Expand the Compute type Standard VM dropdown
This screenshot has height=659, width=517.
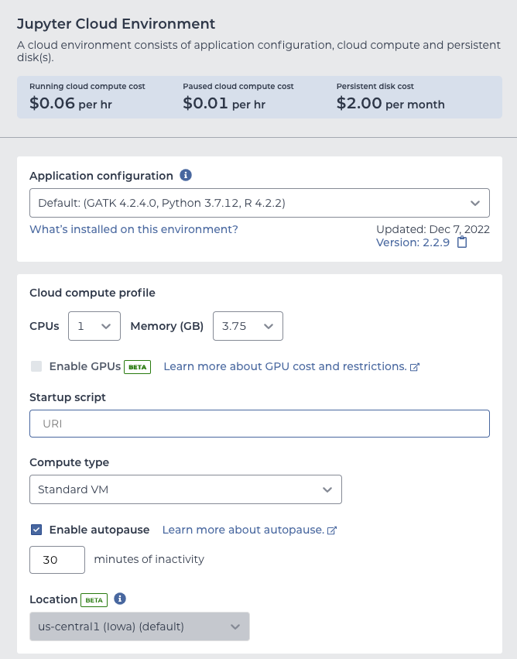[186, 489]
